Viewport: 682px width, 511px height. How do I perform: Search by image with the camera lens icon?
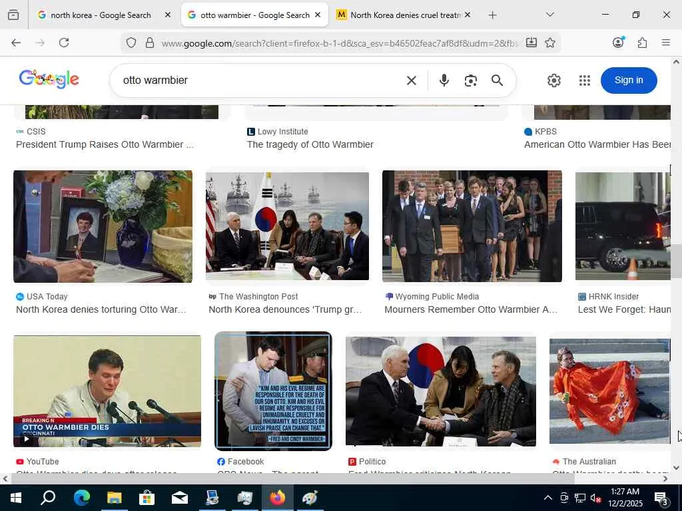471,81
